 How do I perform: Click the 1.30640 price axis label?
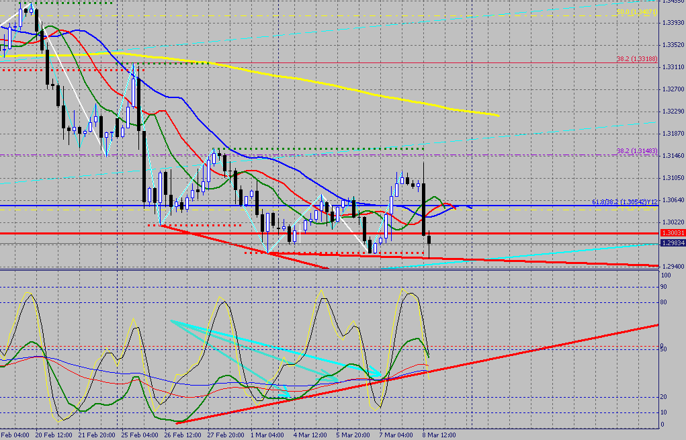coord(674,200)
